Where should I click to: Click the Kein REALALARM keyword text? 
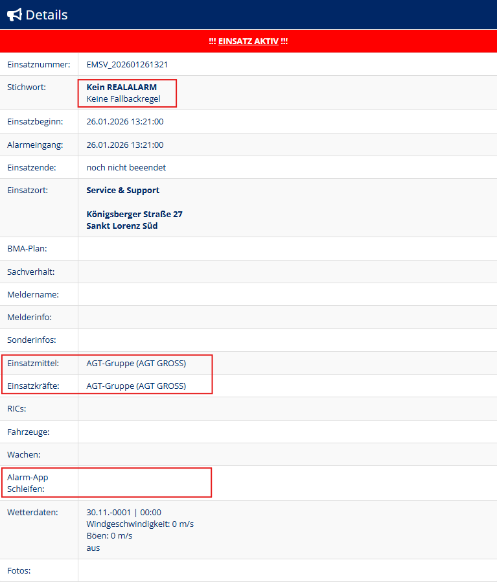121,87
